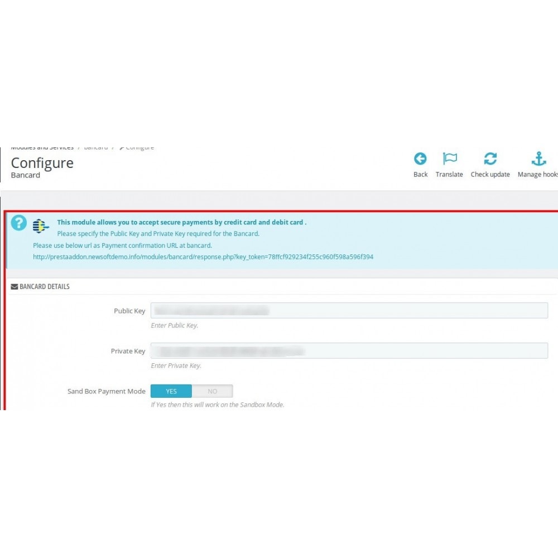Click the Back arrow icon

[420, 158]
